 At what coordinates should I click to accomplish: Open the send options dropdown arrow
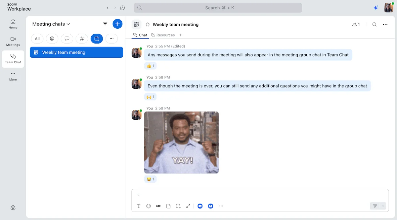(x=382, y=206)
